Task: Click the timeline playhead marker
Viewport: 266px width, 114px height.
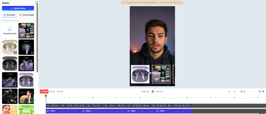Action: 46,96
